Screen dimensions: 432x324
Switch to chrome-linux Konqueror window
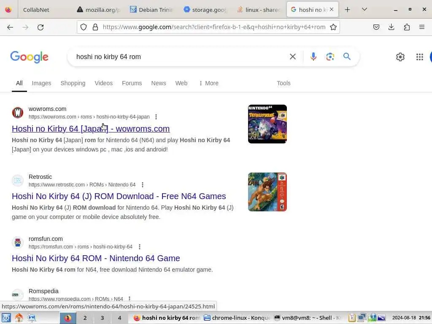coord(237,318)
